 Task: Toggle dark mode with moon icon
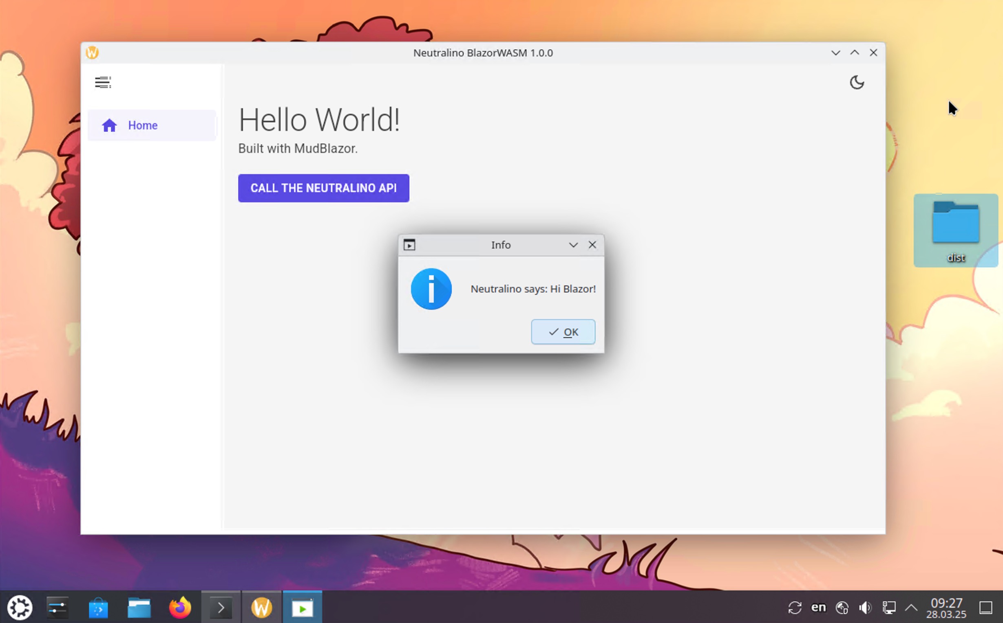point(857,82)
